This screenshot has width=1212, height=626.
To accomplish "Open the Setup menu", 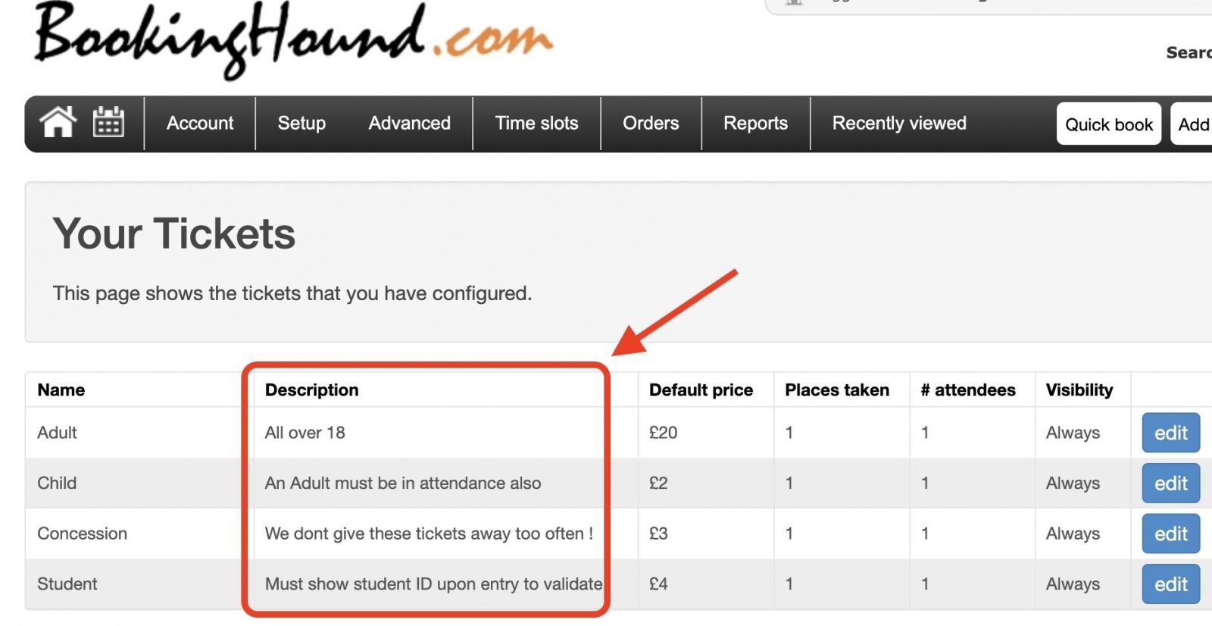I will click(x=301, y=124).
